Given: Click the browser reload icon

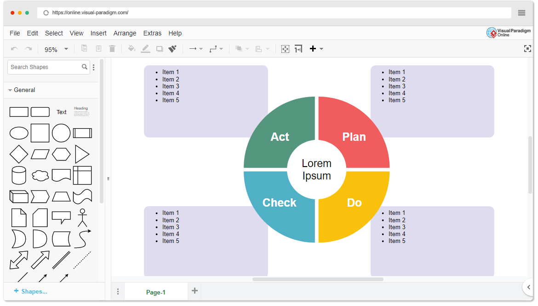Looking at the screenshot, I should tap(46, 13).
